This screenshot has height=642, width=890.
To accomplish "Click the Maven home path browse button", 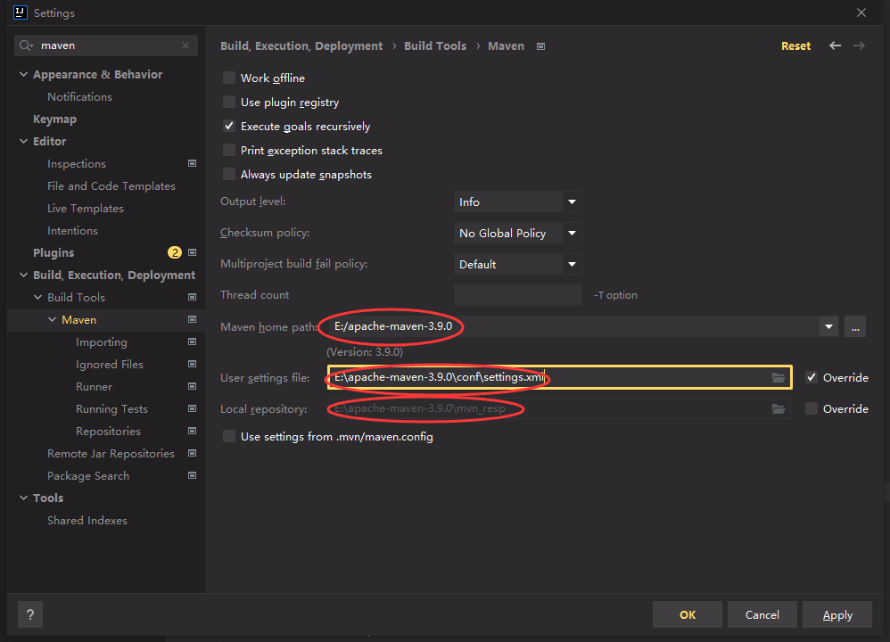I will pos(854,327).
